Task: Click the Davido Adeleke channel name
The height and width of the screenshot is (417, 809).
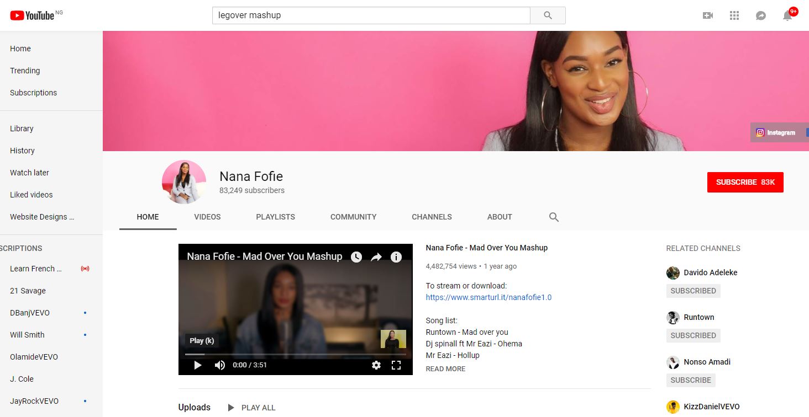Action: coord(711,272)
